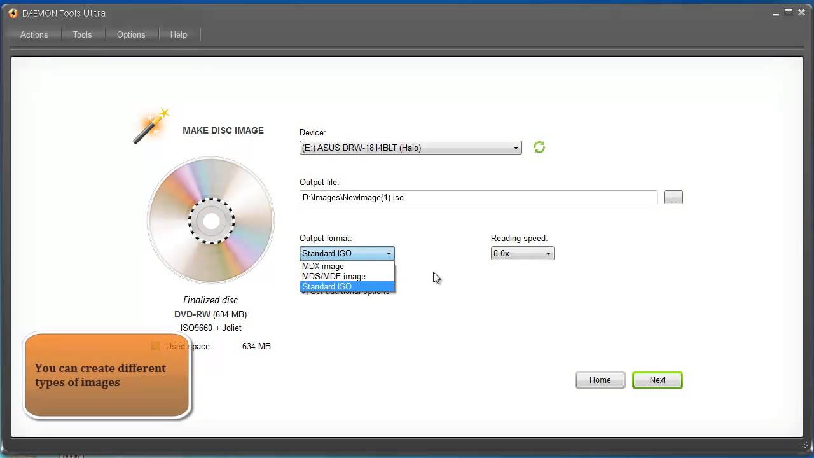Click the '634 MB' used space value
The image size is (814, 458).
256,346
